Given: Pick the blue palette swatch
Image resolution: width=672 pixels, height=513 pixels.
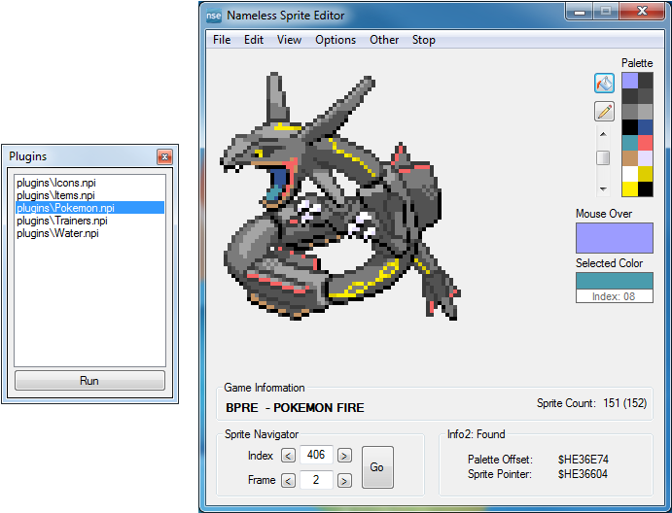Looking at the screenshot, I should (645, 127).
